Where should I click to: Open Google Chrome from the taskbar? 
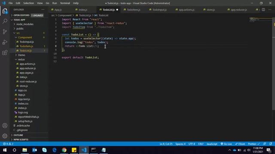[x=64, y=150]
